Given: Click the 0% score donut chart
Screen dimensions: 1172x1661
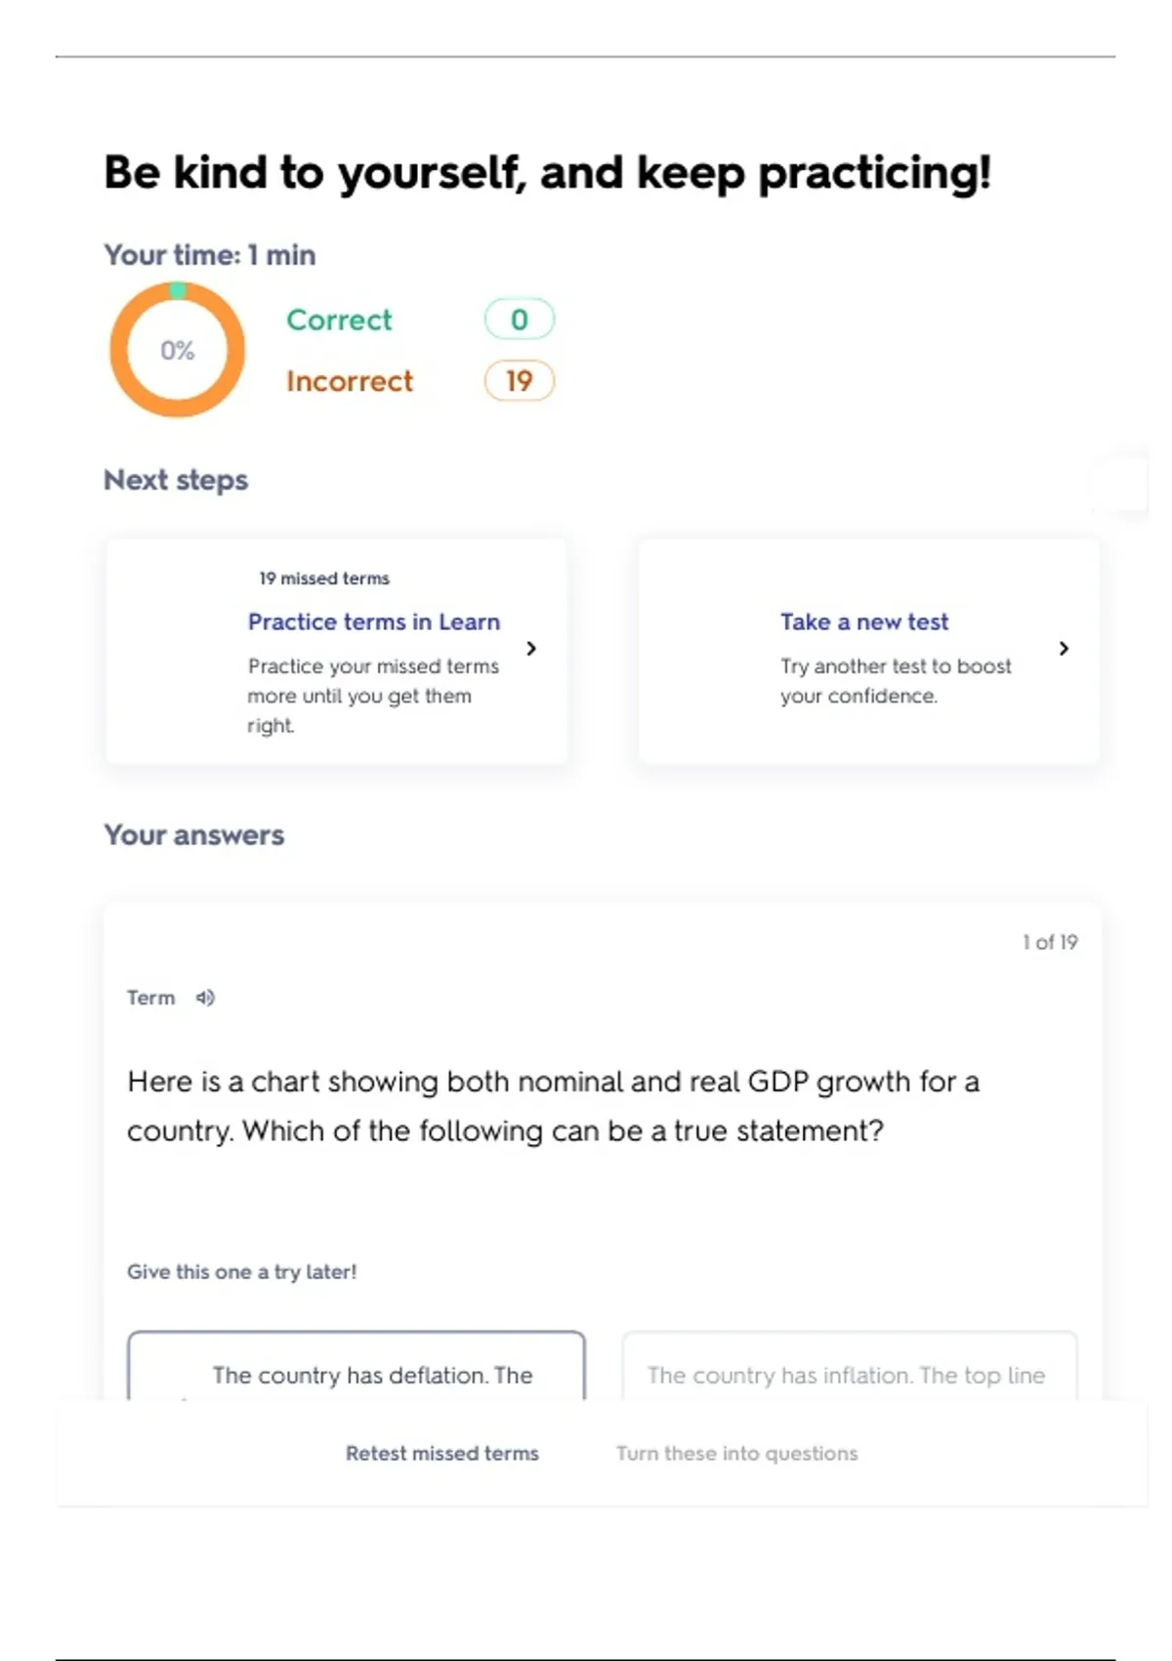Looking at the screenshot, I should click(x=177, y=350).
